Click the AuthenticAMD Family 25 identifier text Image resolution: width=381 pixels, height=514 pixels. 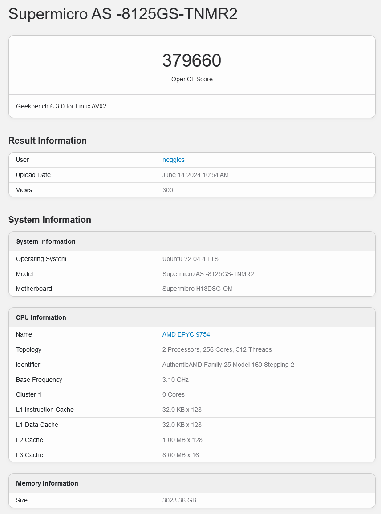pyautogui.click(x=228, y=365)
